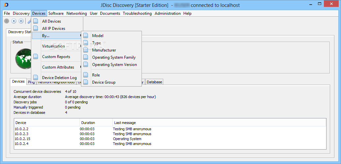Sort by the Last message column header
The height and width of the screenshot is (164, 341).
[219, 123]
